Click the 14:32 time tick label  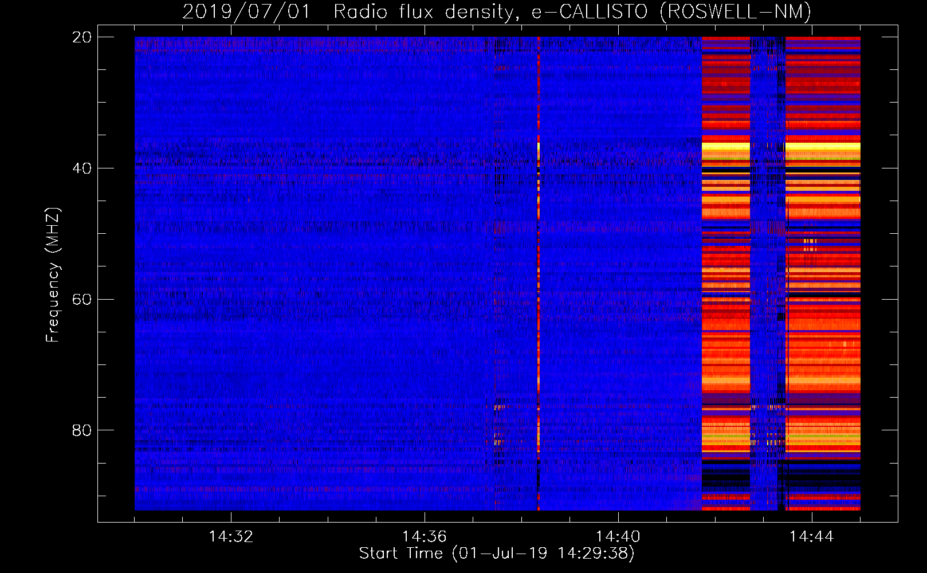click(x=231, y=536)
